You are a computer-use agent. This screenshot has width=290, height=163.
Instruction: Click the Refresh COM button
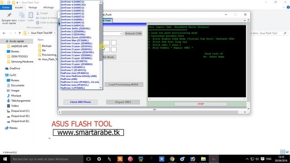coord(133,34)
